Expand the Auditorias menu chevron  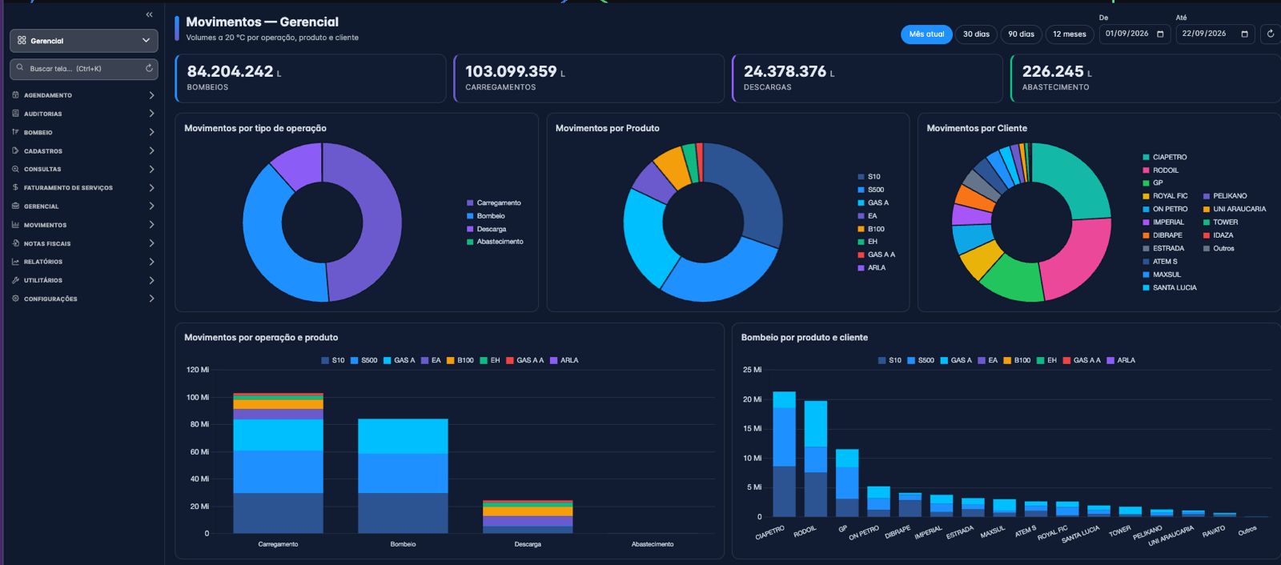[151, 114]
